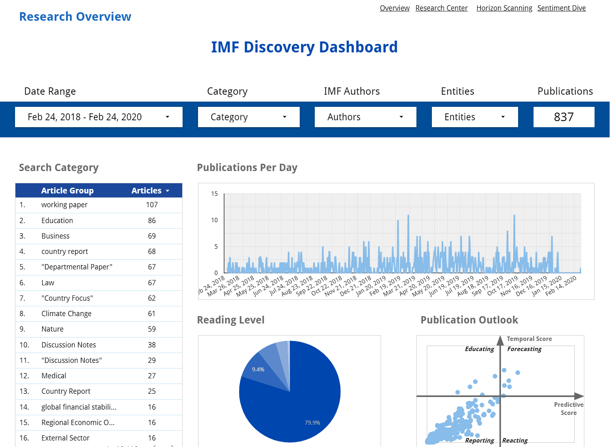
Task: Click the Research Overview title
Action: pyautogui.click(x=75, y=17)
